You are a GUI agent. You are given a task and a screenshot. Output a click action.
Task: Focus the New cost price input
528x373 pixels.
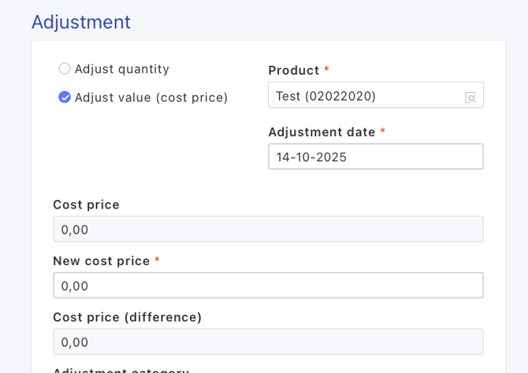(x=268, y=286)
